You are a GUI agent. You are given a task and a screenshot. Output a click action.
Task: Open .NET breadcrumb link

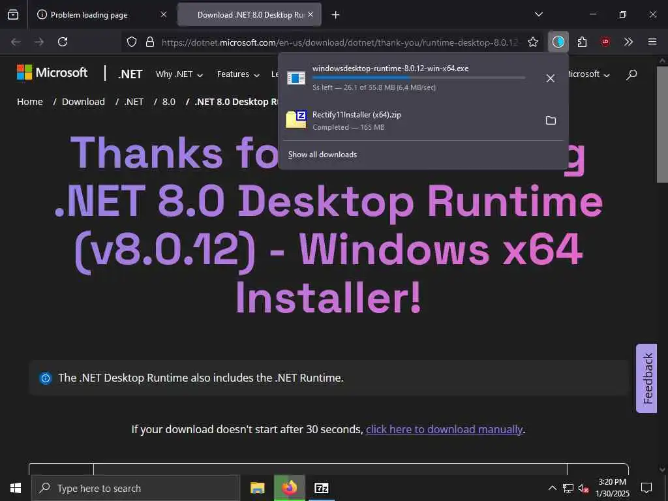134,102
